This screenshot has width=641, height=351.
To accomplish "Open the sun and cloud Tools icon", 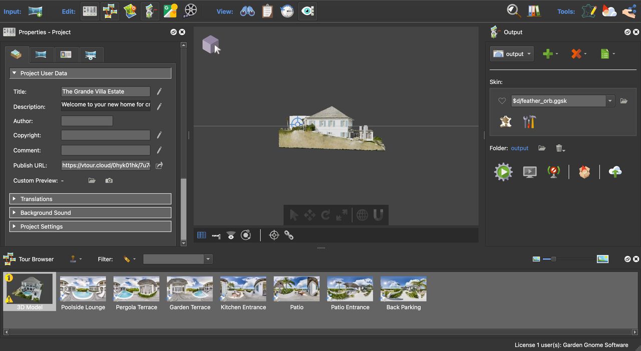I will (609, 10).
